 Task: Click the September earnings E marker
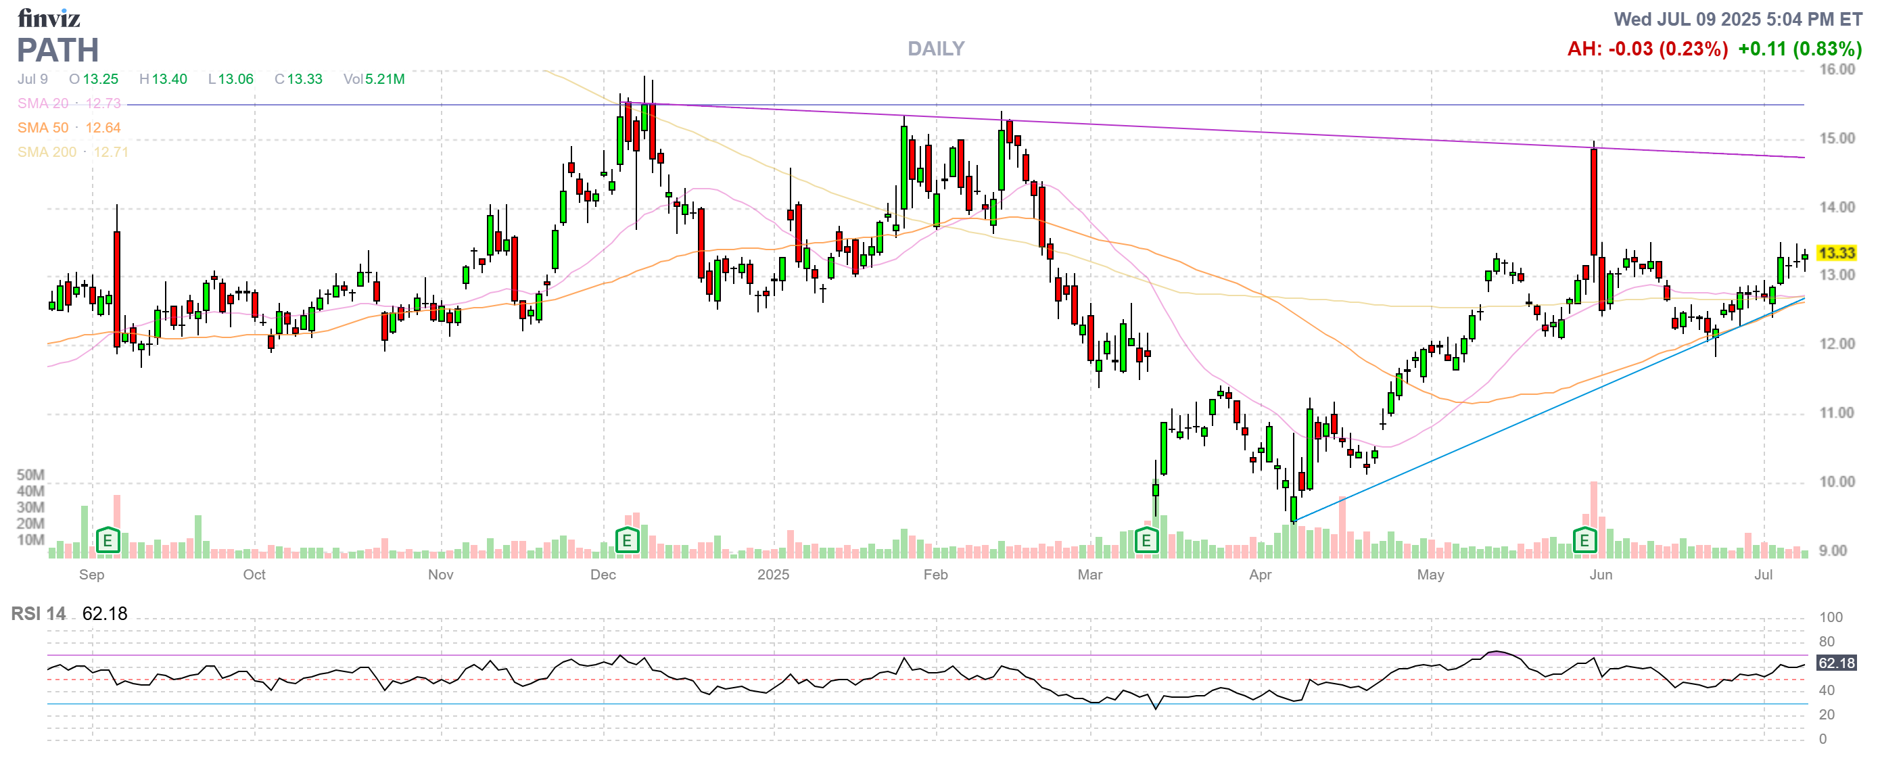(x=108, y=540)
